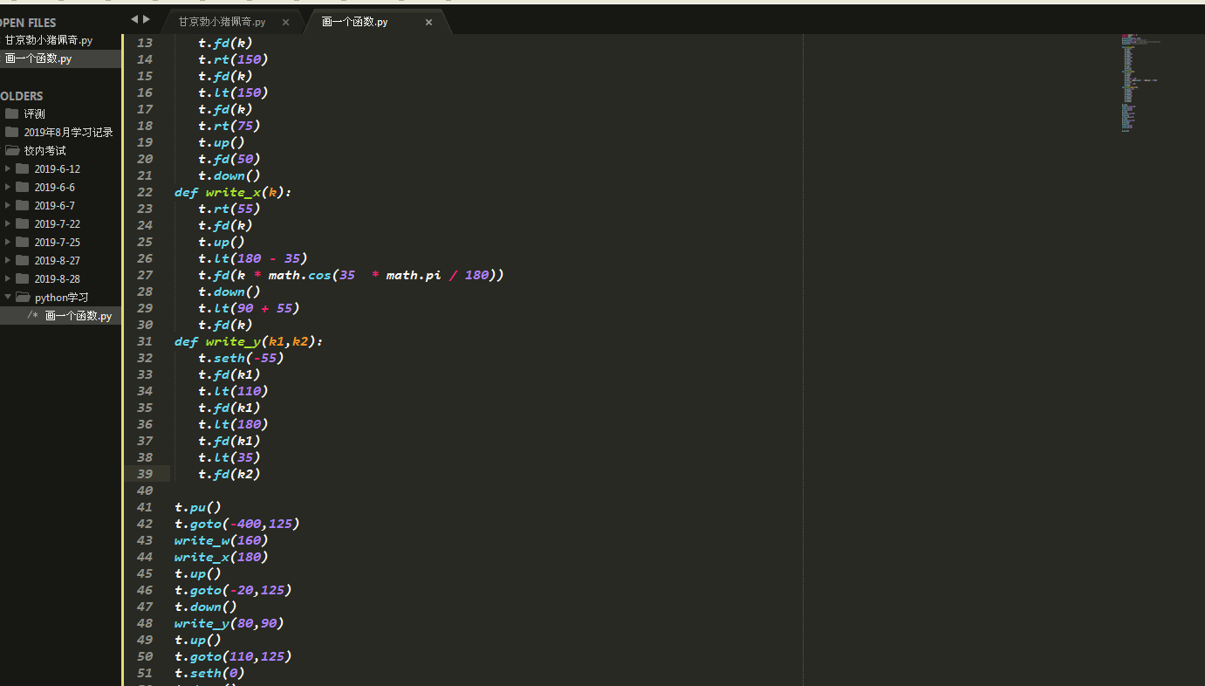1205x686 pixels.
Task: Click line number 31 in the gutter
Action: point(144,341)
